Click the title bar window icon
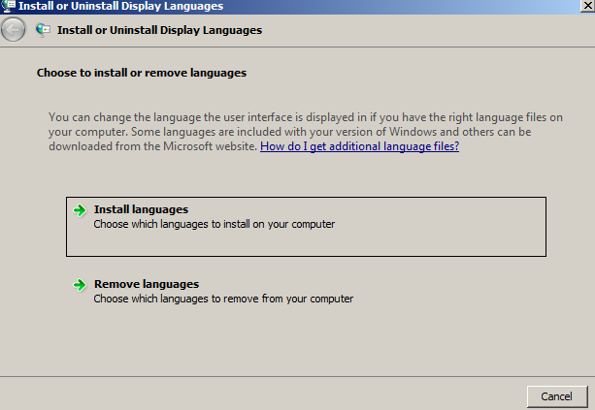Screen dimensions: 595x410 tap(8, 6)
